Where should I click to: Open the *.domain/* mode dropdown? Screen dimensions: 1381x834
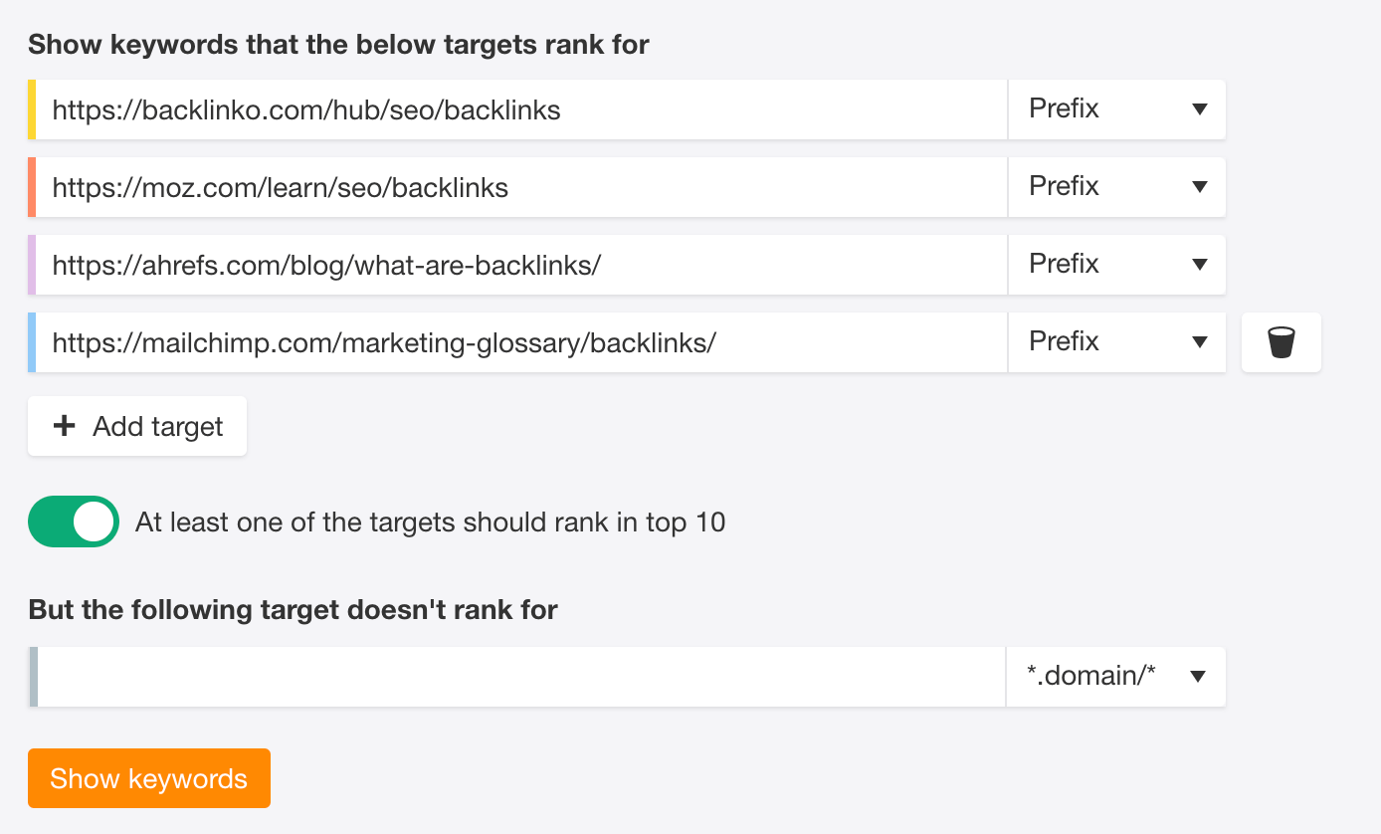click(x=1116, y=677)
